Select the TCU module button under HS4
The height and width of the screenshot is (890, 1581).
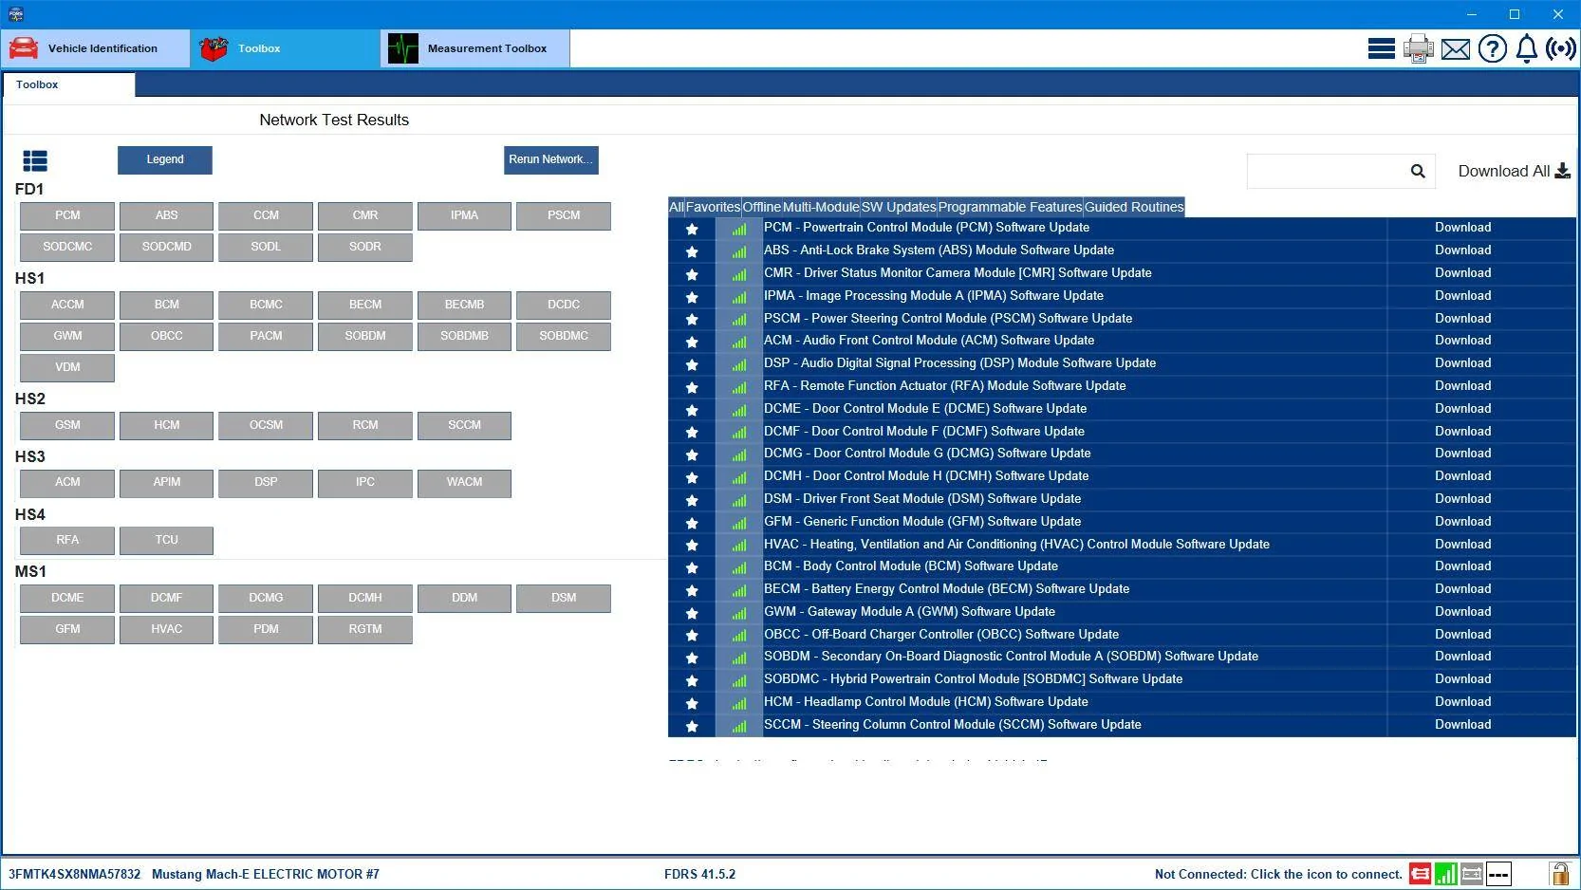click(166, 540)
